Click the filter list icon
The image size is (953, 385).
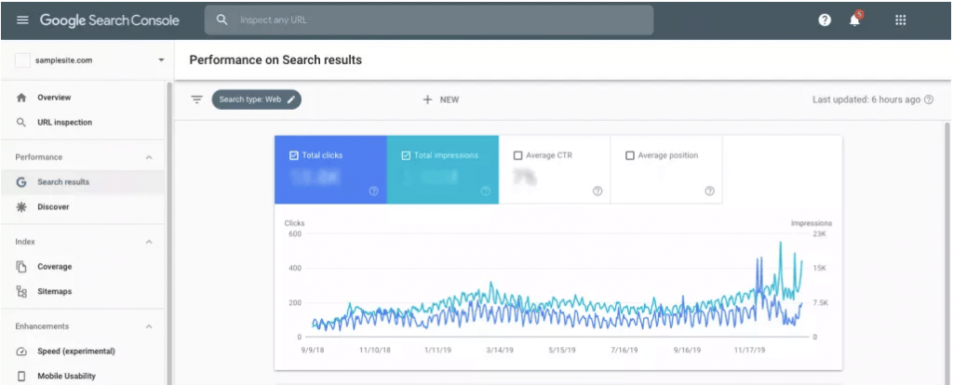(196, 100)
